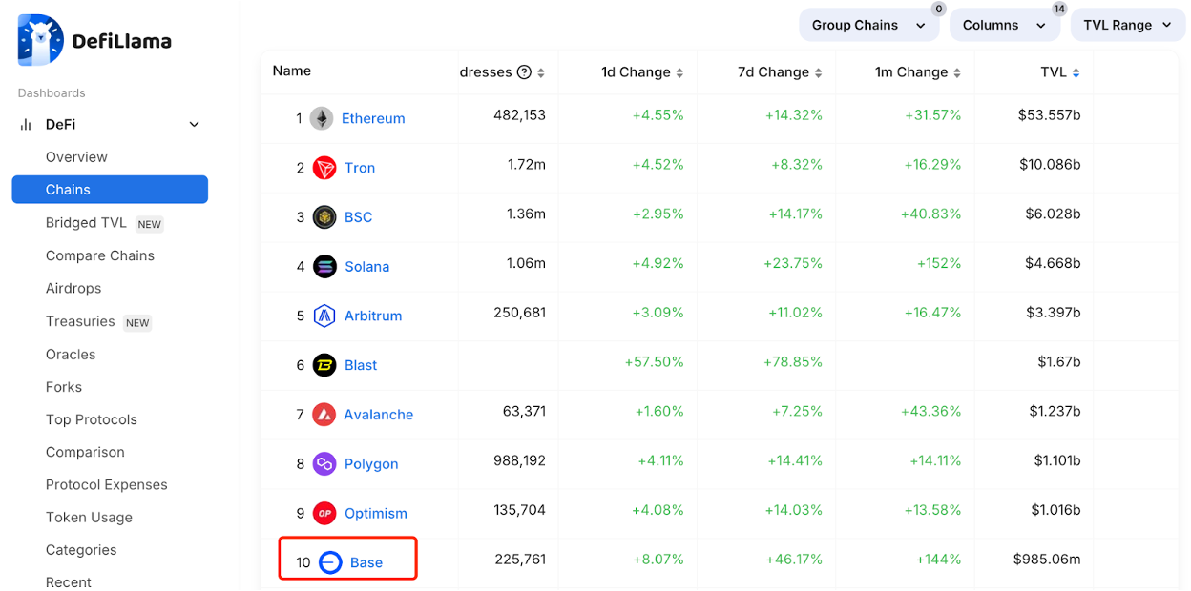The height and width of the screenshot is (591, 1191).
Task: Click the Polygon chain icon
Action: [324, 464]
